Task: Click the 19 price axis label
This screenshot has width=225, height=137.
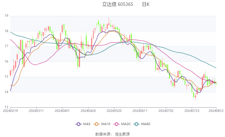Action: pos(6,16)
